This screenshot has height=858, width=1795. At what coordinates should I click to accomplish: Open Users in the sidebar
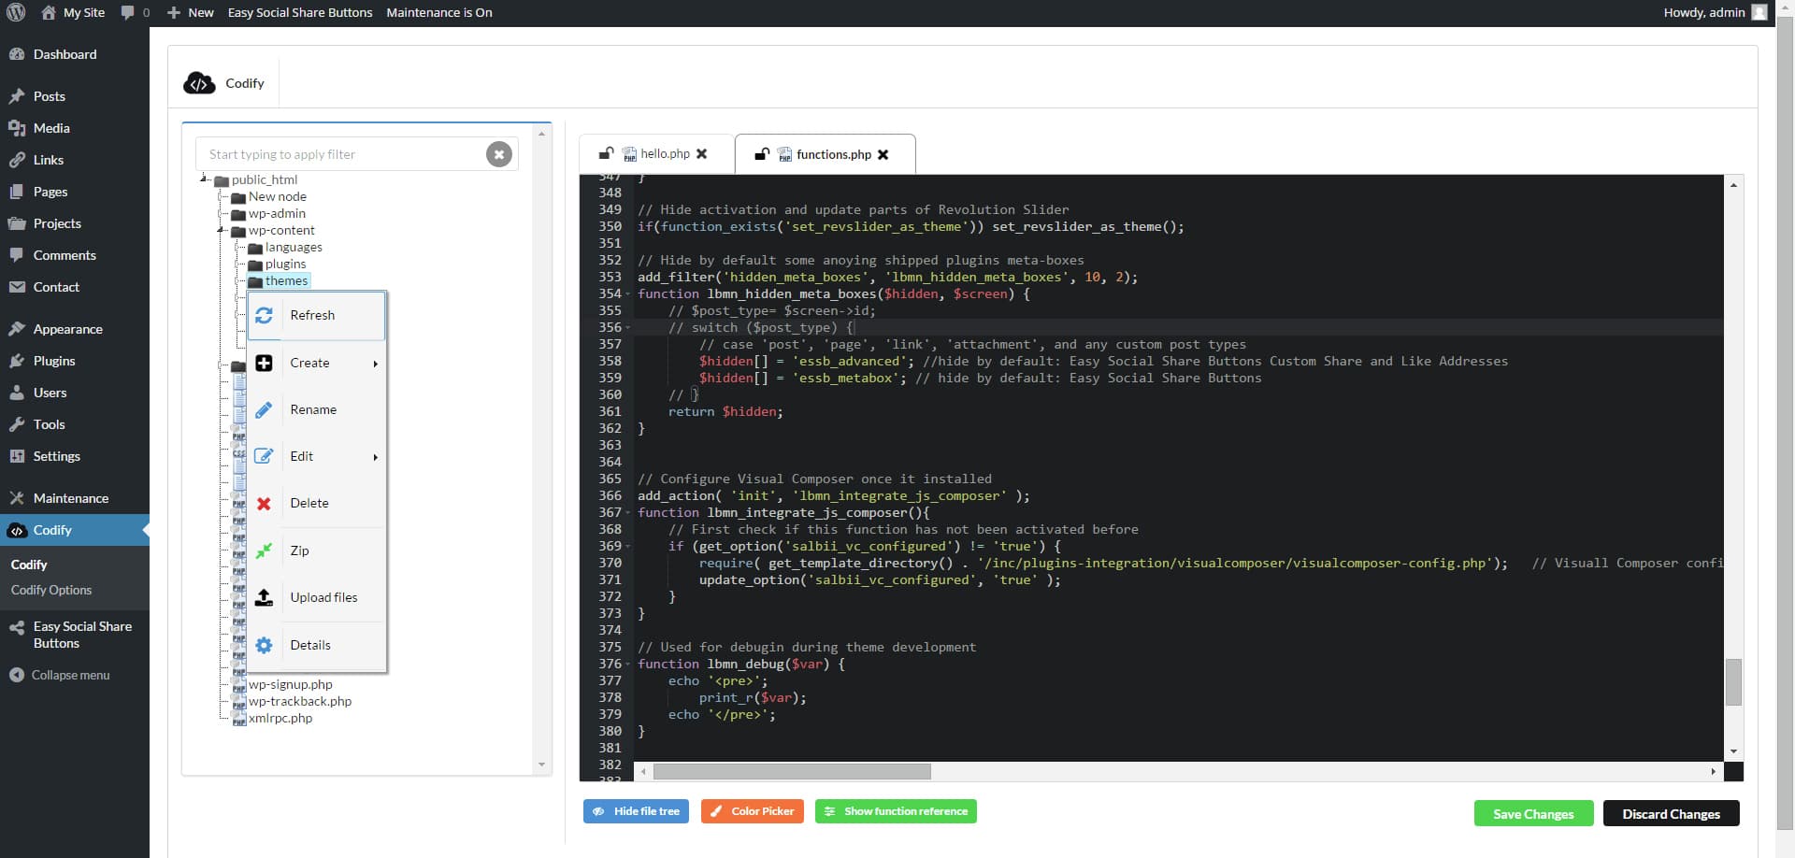pos(75,393)
